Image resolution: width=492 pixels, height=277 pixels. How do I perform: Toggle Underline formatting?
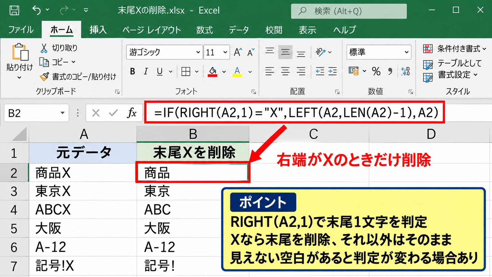(x=160, y=72)
